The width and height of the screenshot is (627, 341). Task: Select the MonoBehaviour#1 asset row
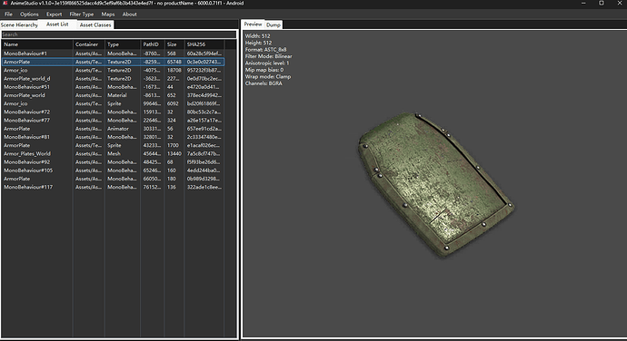click(x=114, y=54)
